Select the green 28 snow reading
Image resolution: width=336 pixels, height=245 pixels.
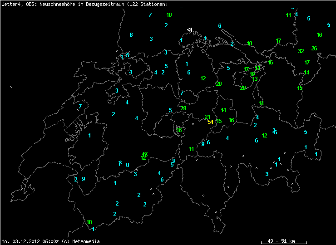[183, 108]
